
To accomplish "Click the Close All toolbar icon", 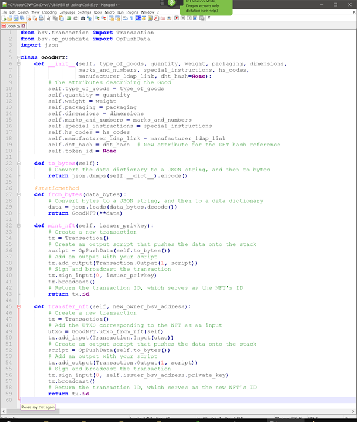I will coord(35,18).
